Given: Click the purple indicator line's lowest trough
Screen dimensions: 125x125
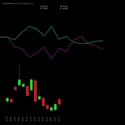Looking at the screenshot, I should (51, 59).
